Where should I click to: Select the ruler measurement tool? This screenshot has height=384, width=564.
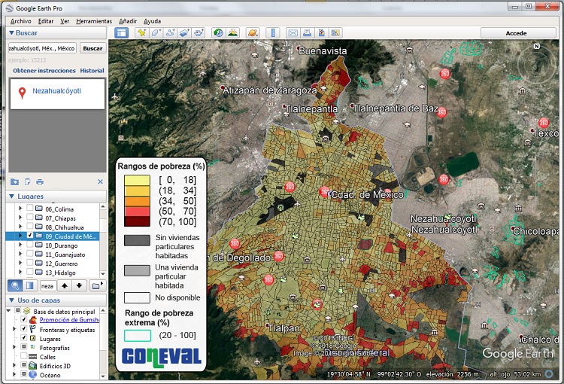tap(273, 33)
